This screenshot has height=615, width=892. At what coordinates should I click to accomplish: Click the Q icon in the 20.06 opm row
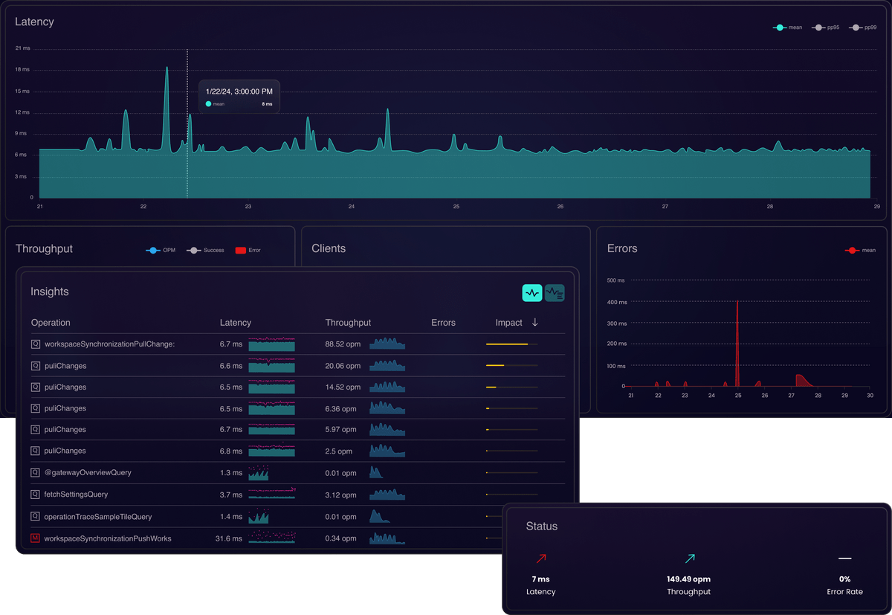tap(35, 366)
